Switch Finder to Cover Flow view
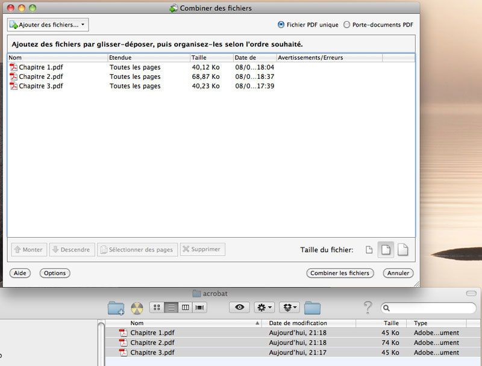The width and height of the screenshot is (482, 366). click(199, 308)
